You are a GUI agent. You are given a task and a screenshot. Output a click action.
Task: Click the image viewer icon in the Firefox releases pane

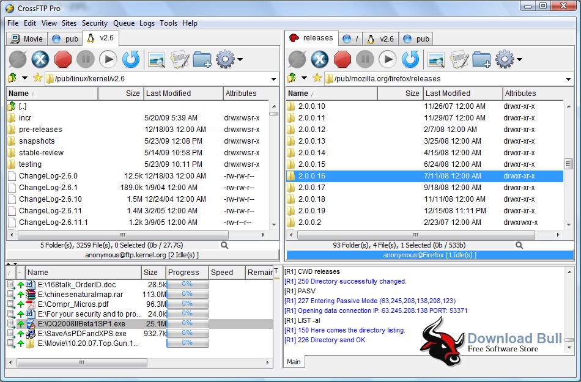(436, 60)
